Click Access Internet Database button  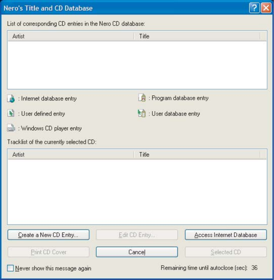pyautogui.click(x=226, y=235)
